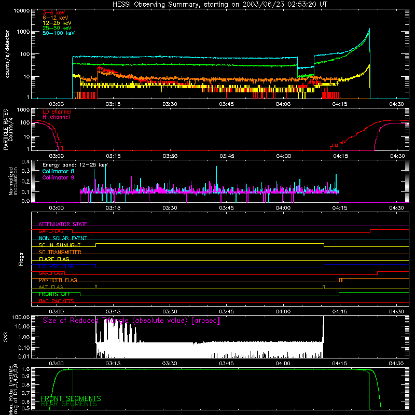Click the 'FLARE_FLAG' label
This screenshot has width=415, height=415.
(54, 259)
